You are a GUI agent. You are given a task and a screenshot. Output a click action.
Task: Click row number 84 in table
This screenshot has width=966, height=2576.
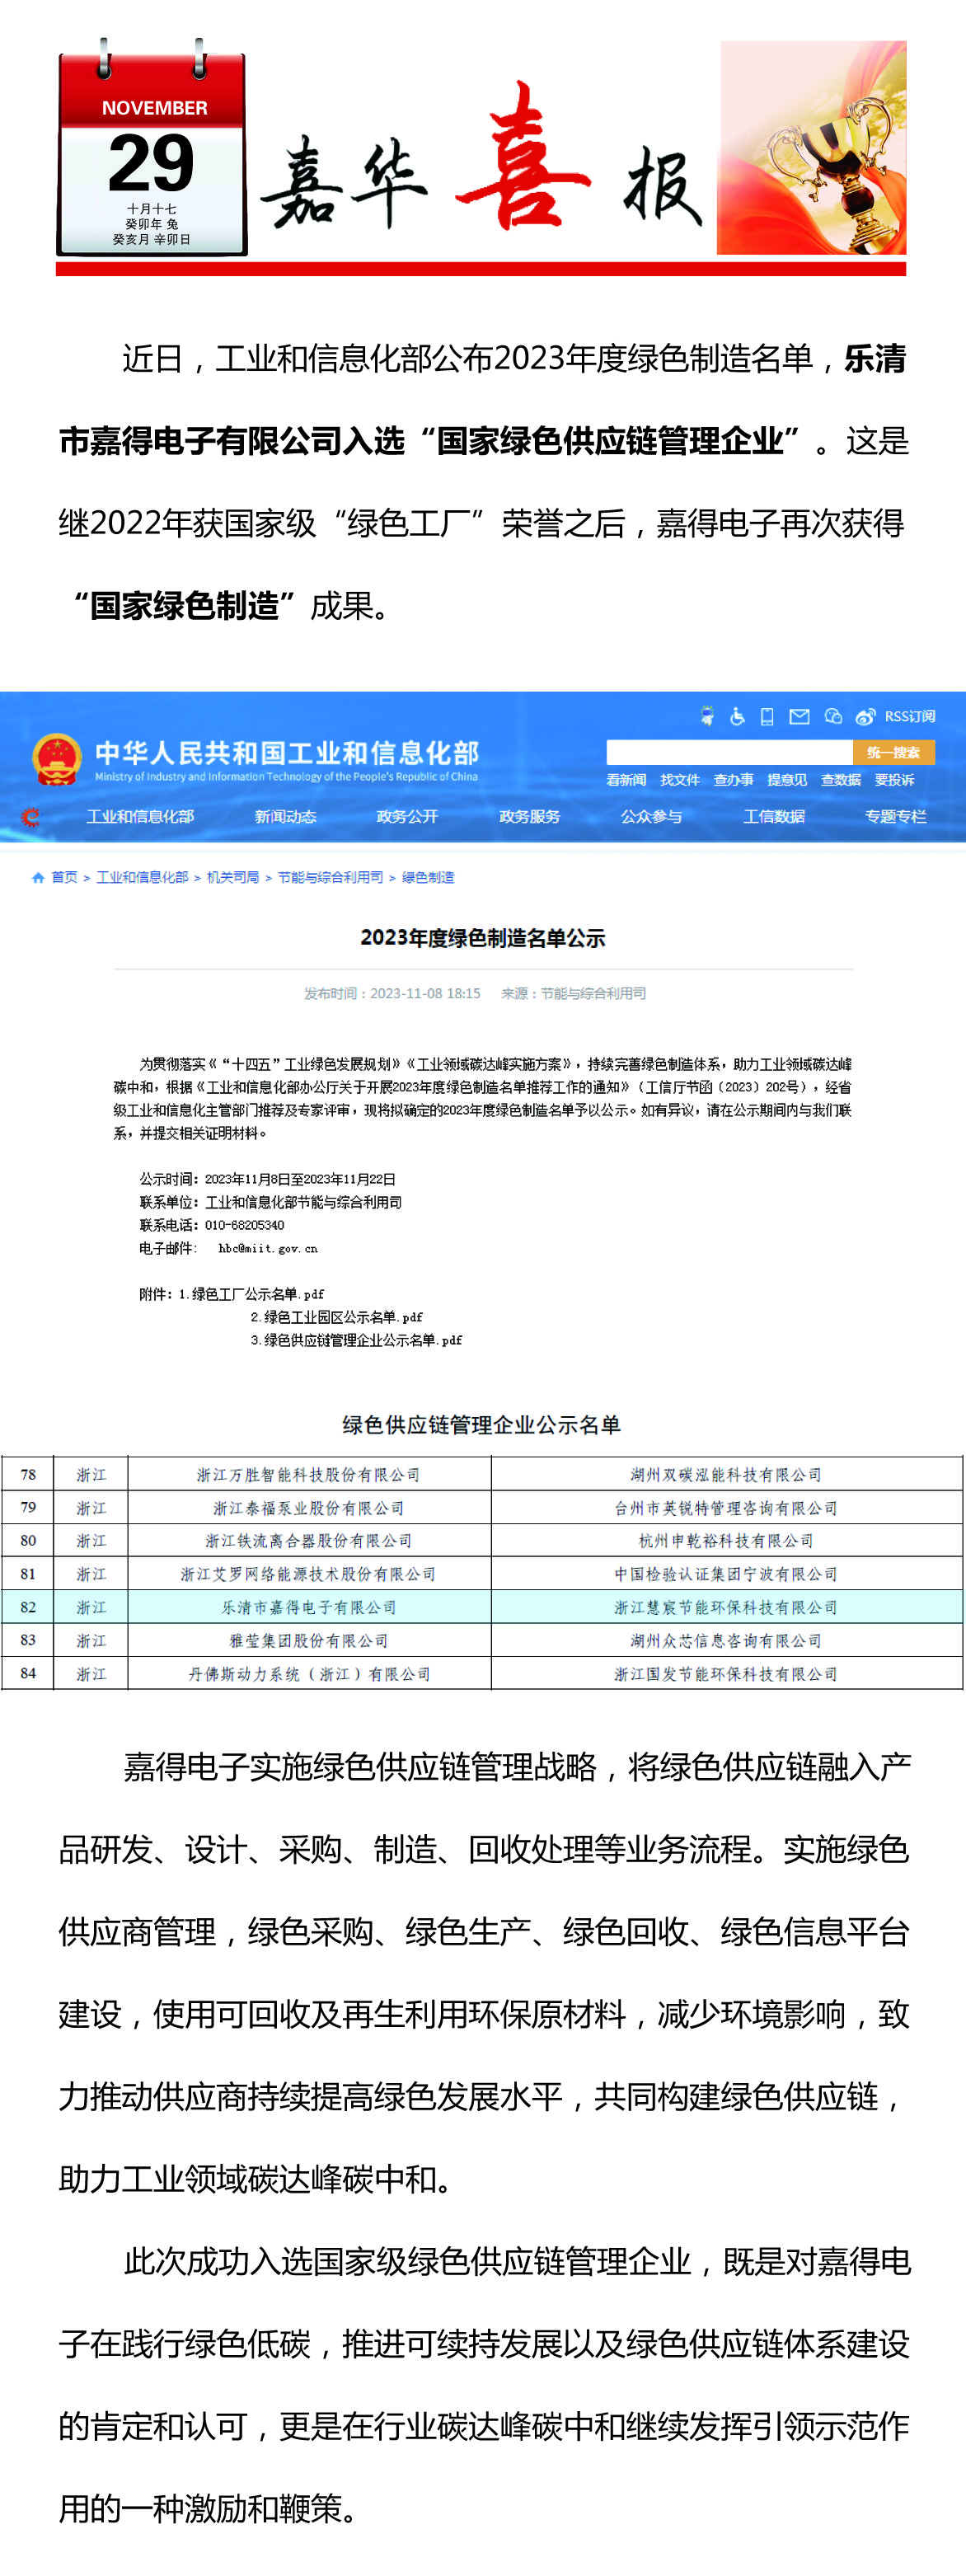click(28, 1674)
